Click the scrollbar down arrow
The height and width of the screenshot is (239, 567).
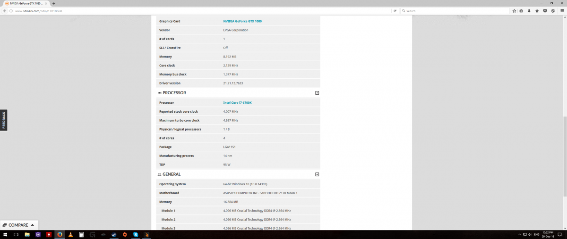[565, 228]
